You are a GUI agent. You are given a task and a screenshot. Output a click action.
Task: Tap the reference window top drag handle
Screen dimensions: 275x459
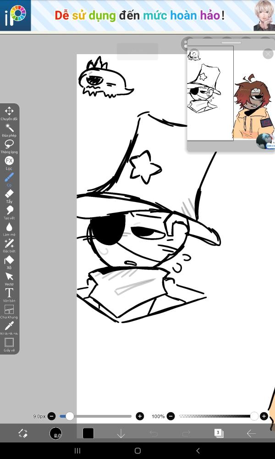[x=231, y=43]
